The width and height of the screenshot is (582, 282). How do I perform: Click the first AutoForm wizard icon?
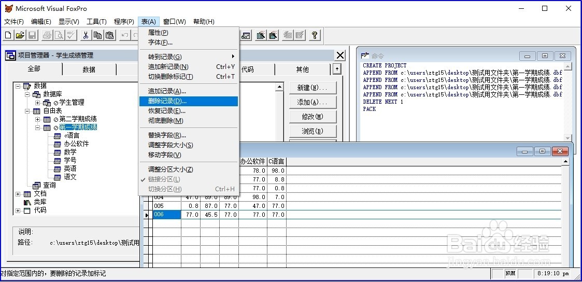pyautogui.click(x=261, y=35)
